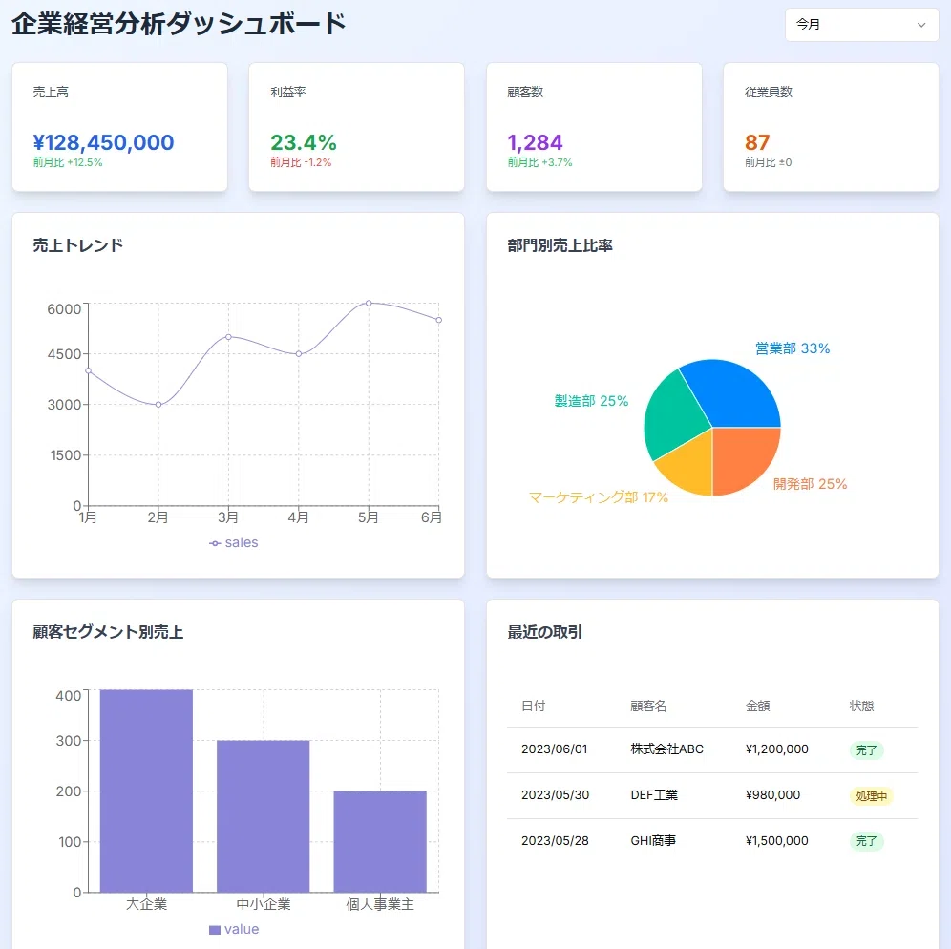The image size is (951, 949).
Task: Click the 4月 data point on sales trend
Action: point(299,353)
